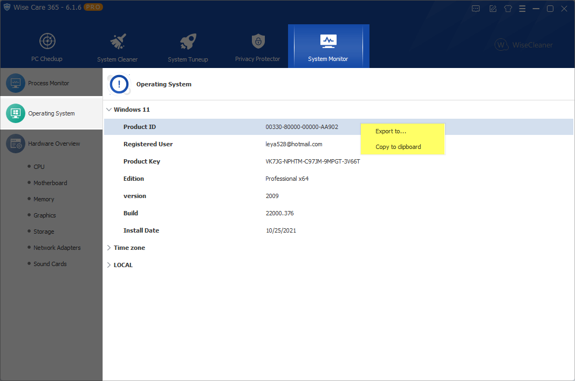575x381 pixels.
Task: Click the Process Monitor sidebar icon
Action: click(x=16, y=83)
